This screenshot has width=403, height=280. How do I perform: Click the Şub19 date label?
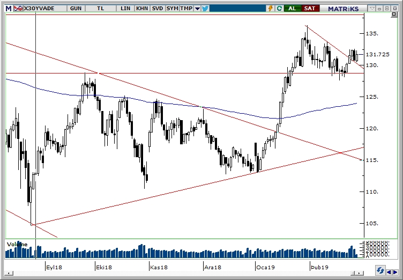click(319, 267)
